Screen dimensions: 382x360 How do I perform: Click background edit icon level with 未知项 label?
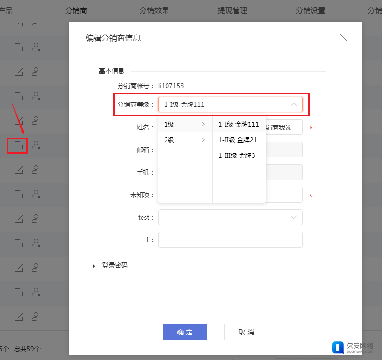pyautogui.click(x=19, y=194)
